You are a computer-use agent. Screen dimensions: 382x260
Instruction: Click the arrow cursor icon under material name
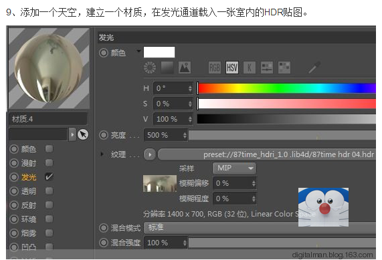pos(83,134)
